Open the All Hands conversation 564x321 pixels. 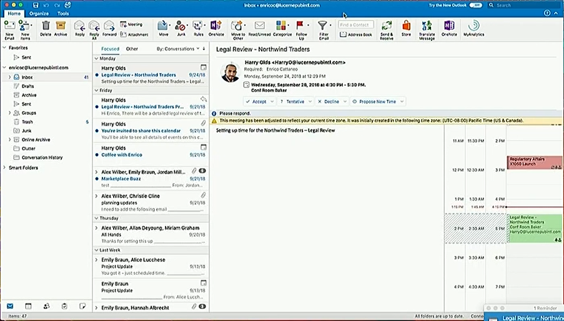(x=151, y=234)
